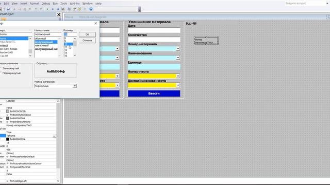Open the Run menu
Viewport: 330px width, 185px height.
(55, 4)
